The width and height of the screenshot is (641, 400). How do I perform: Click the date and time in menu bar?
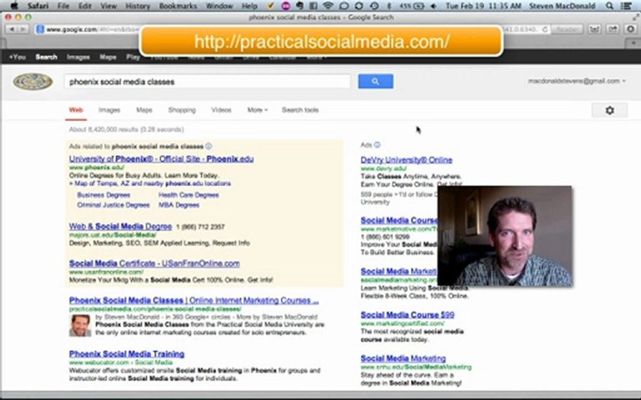(x=484, y=6)
